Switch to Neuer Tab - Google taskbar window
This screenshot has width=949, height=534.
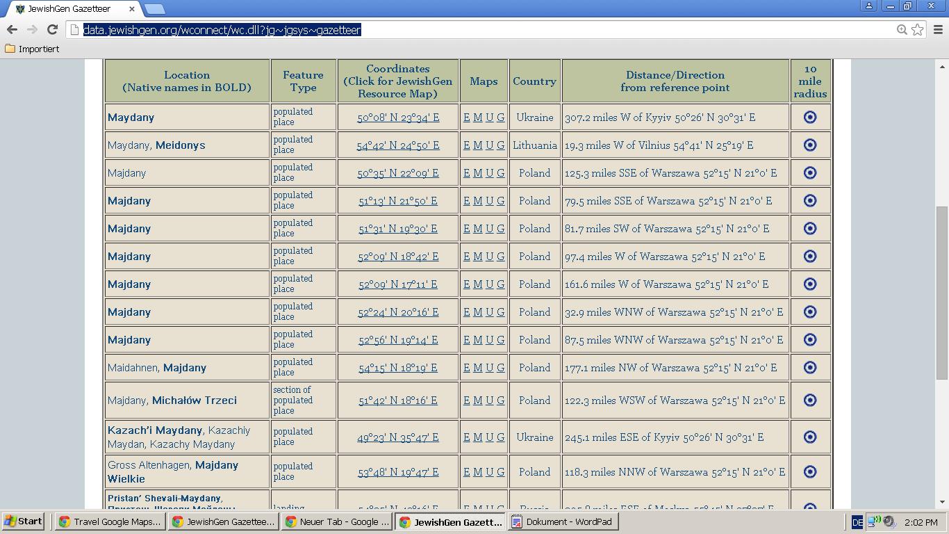[338, 521]
